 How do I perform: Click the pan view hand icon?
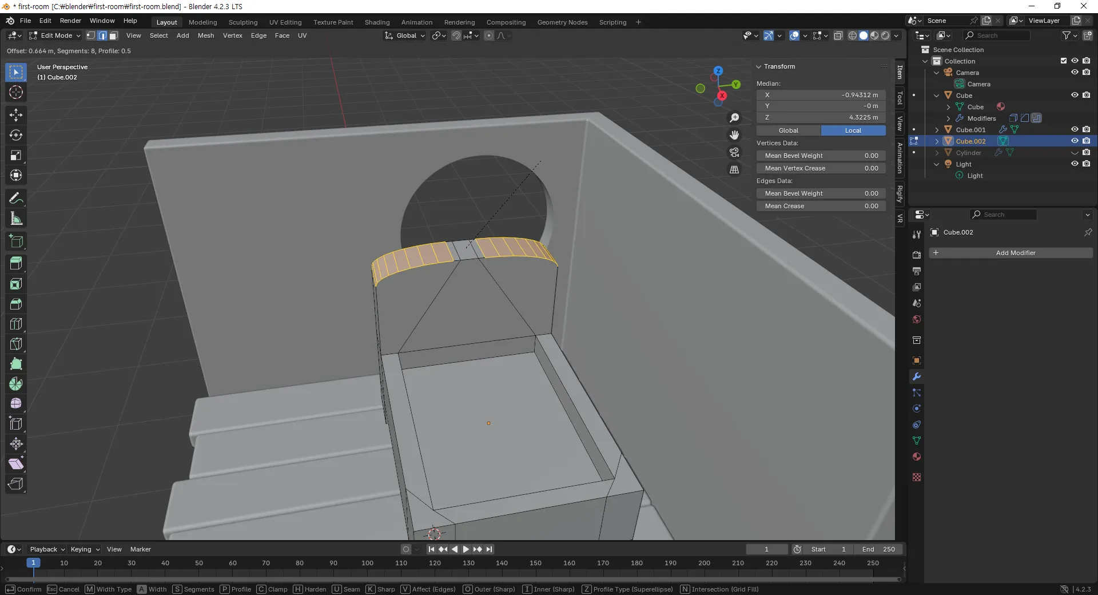[x=734, y=135]
